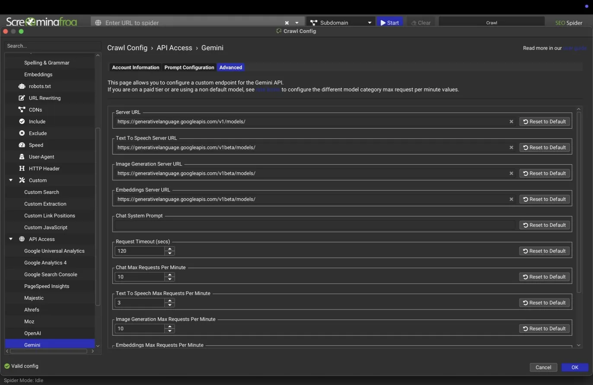Click the Start crawl button

pyautogui.click(x=390, y=23)
